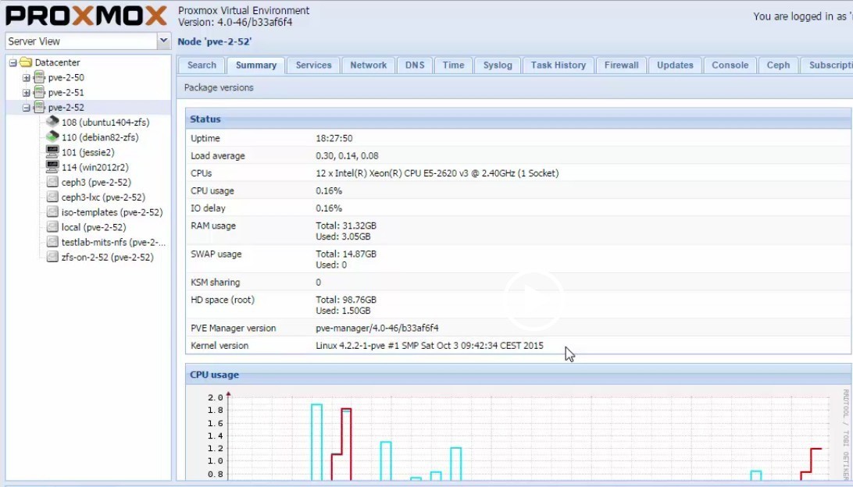
Task: Click the pve-2-51 node server icon
Action: [39, 92]
